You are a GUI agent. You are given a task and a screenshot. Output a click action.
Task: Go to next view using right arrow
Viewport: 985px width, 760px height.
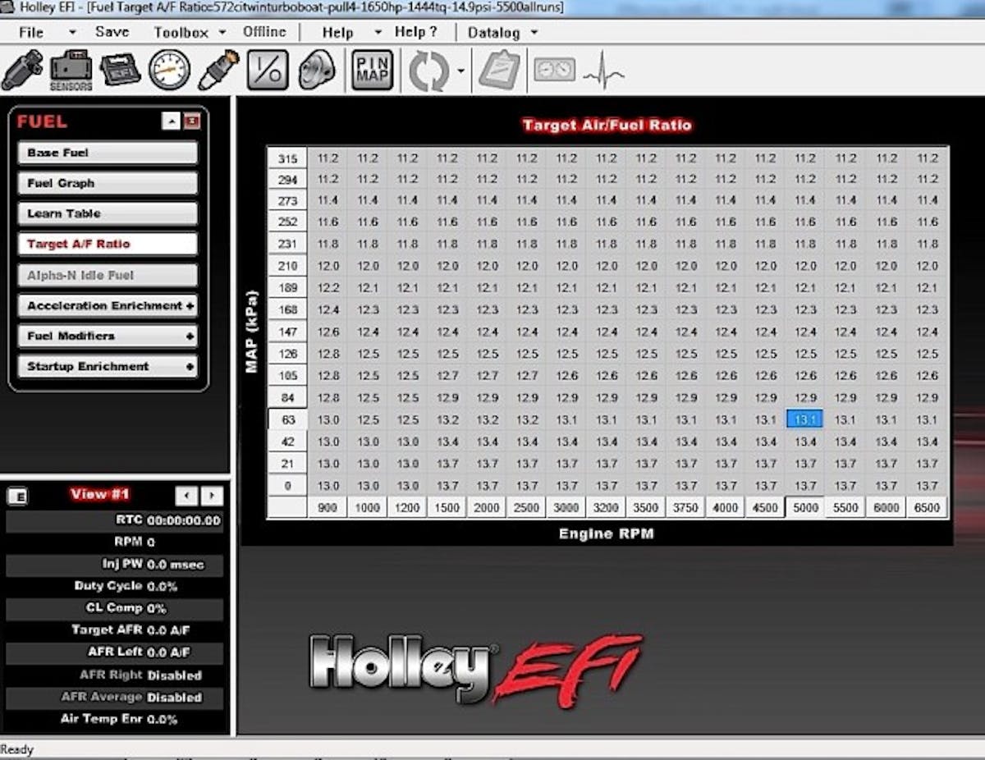213,496
